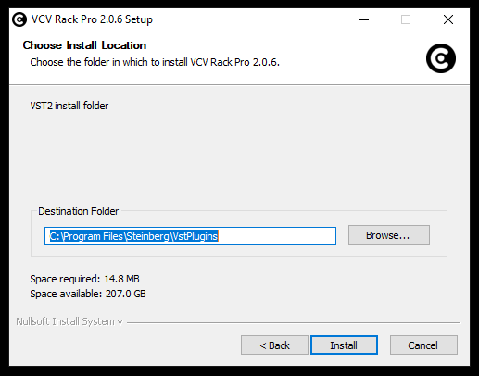Viewport: 479px width, 376px height.
Task: Go to previous step with < Back
Action: coord(274,345)
